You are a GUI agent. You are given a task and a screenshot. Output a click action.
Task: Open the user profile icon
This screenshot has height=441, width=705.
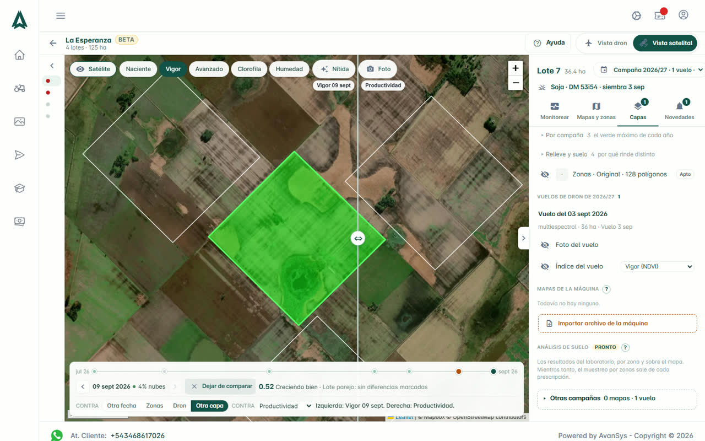click(684, 15)
